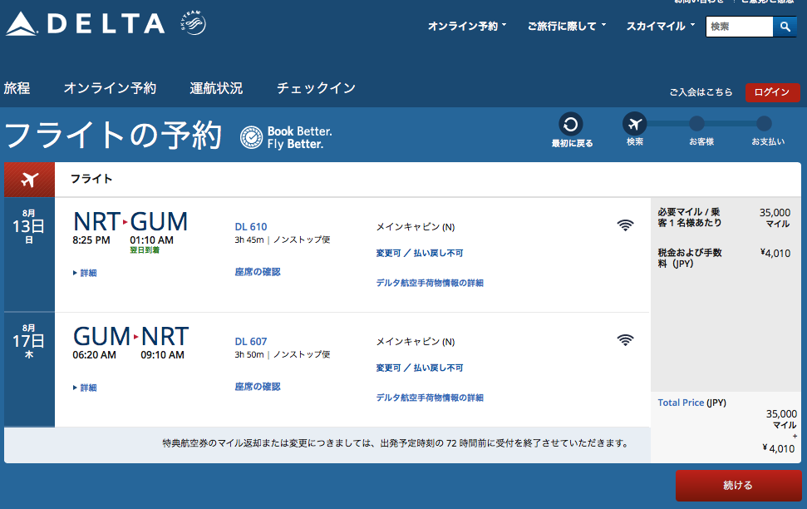Open the スカイマイル dropdown menu

(661, 26)
